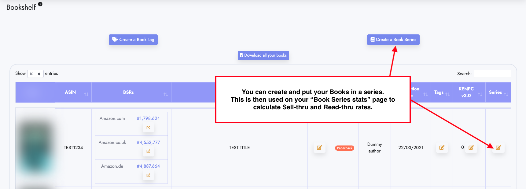Sort table by BSRs column
The width and height of the screenshot is (526, 189).
coord(131,92)
